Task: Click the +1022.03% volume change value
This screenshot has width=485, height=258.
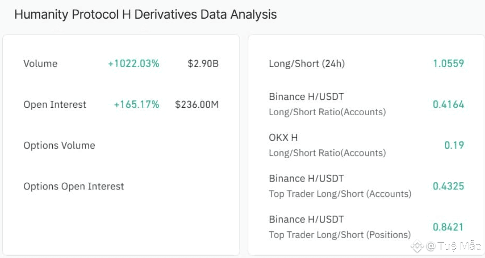Action: 134,63
